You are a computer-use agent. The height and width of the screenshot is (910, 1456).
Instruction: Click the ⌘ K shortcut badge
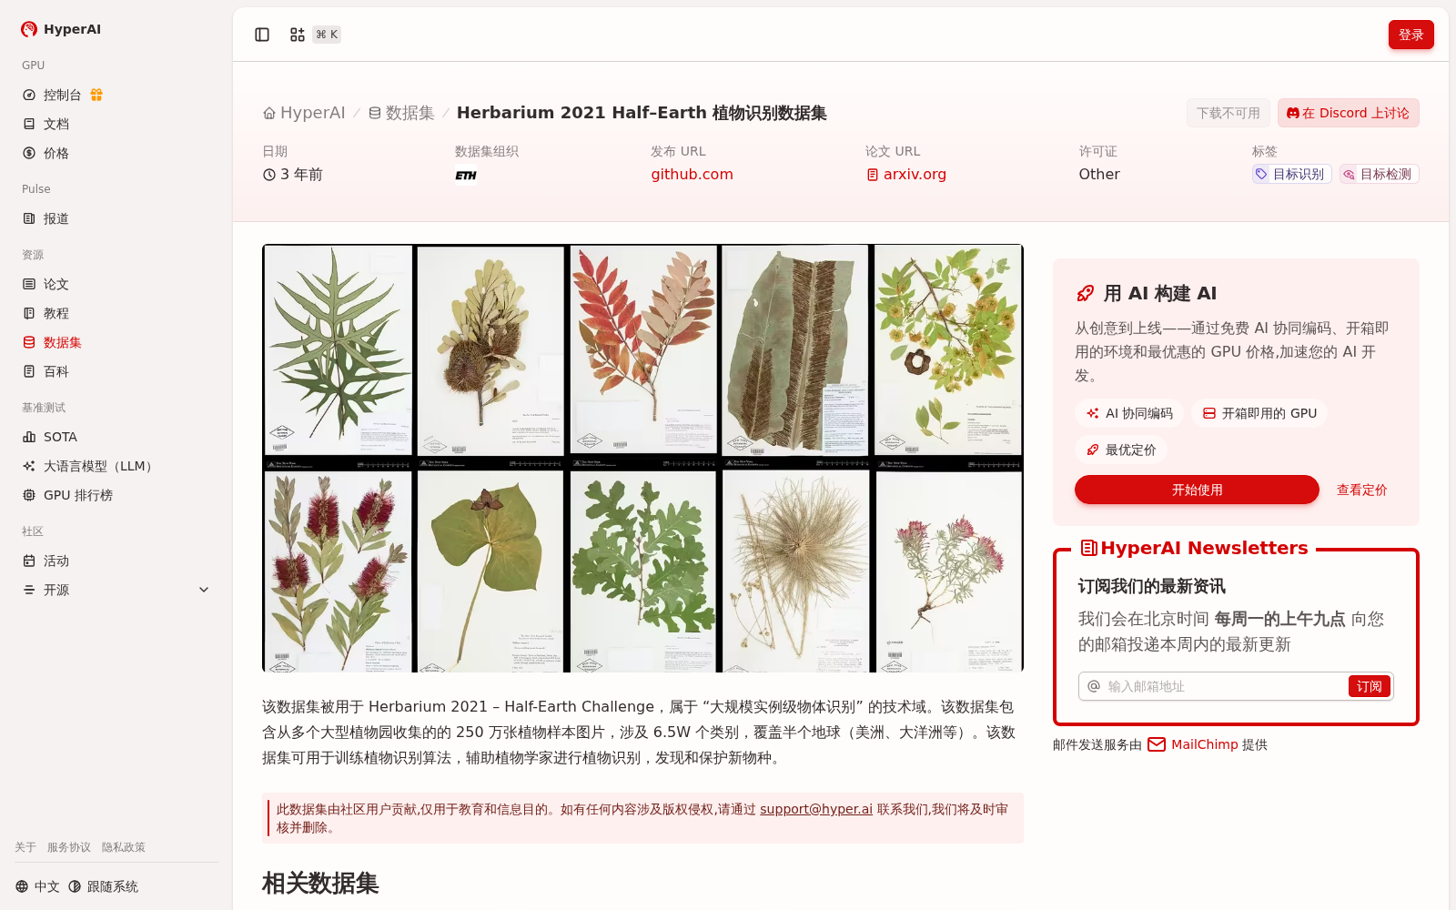coord(327,35)
